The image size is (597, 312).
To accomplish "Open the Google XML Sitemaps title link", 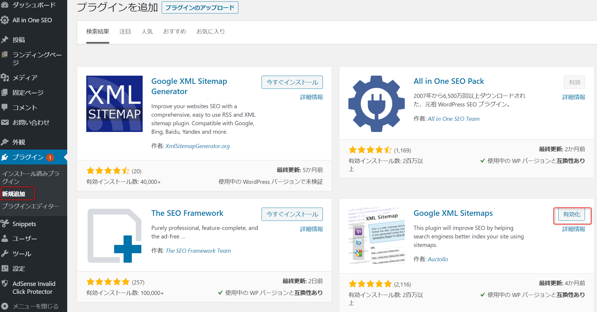I will tap(453, 213).
